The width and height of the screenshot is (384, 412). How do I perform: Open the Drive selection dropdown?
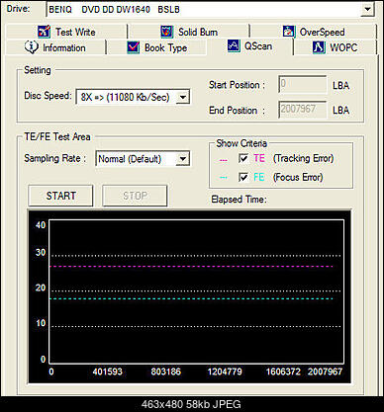point(367,9)
